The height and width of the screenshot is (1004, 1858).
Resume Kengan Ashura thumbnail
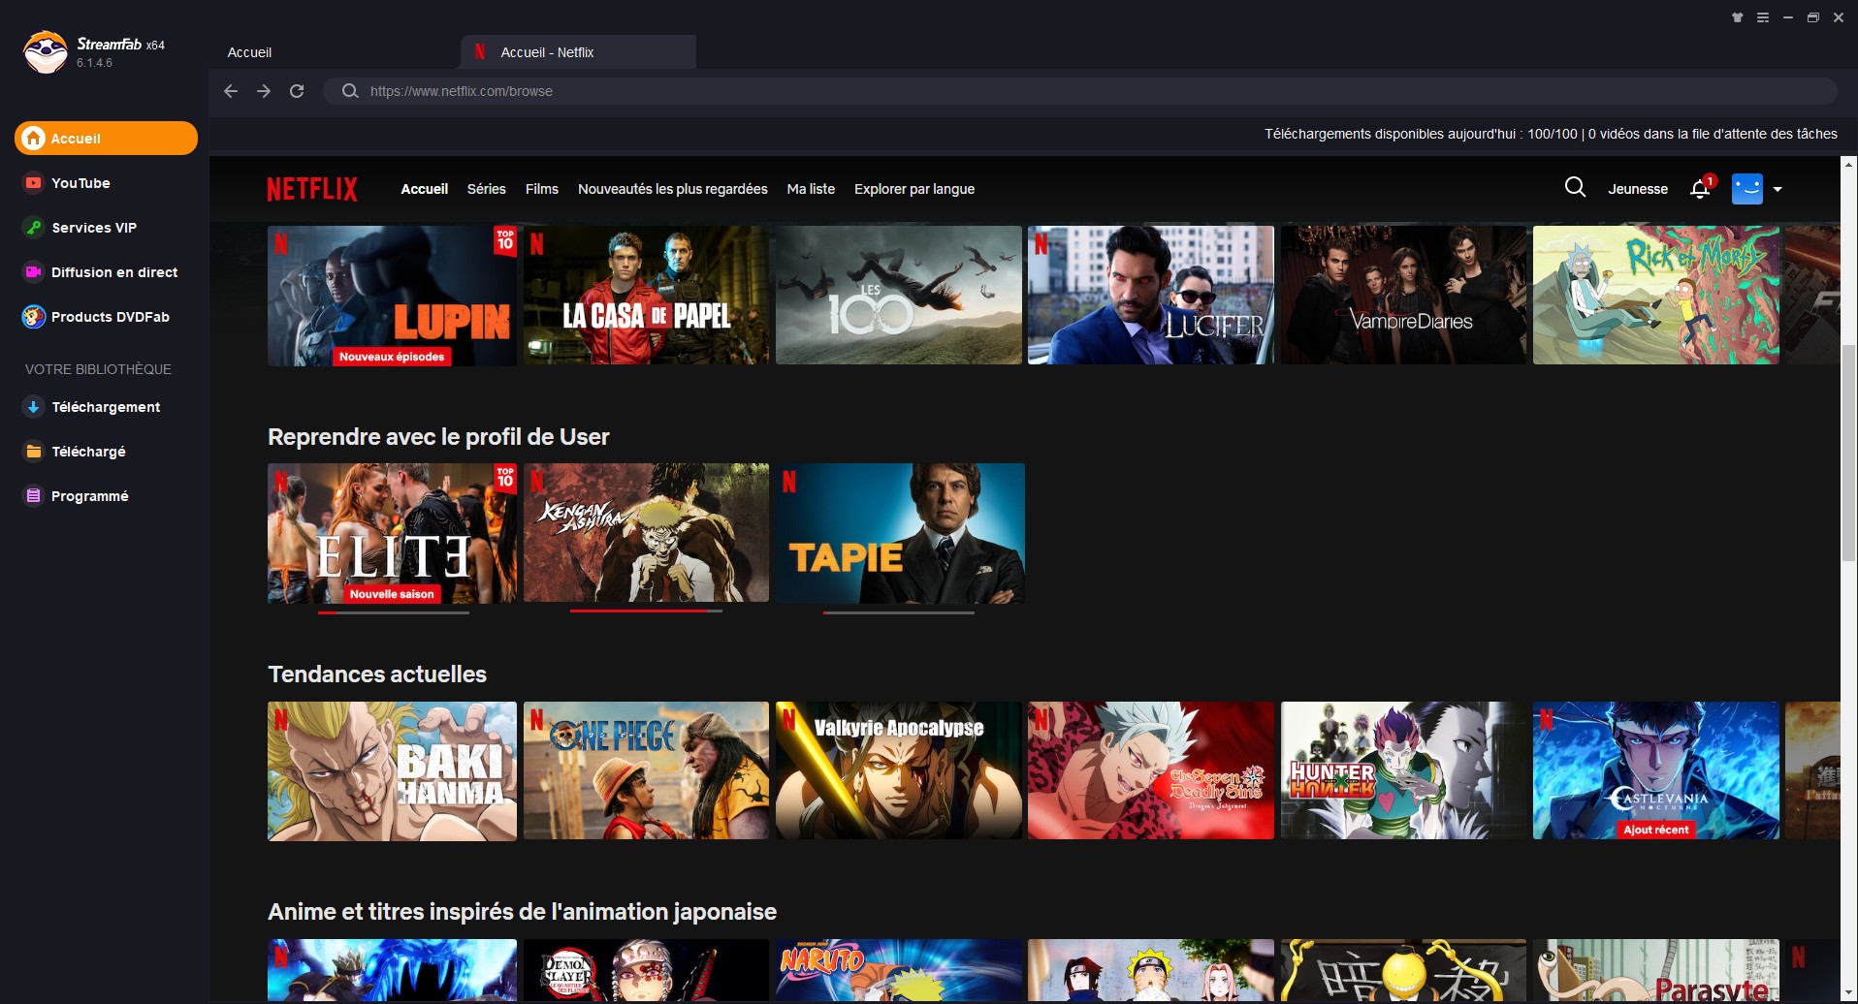[646, 533]
